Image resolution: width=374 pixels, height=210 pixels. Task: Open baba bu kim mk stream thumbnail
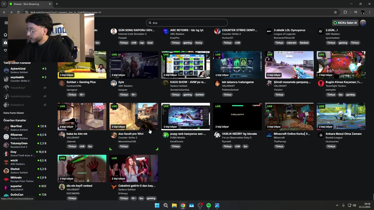pos(82,116)
